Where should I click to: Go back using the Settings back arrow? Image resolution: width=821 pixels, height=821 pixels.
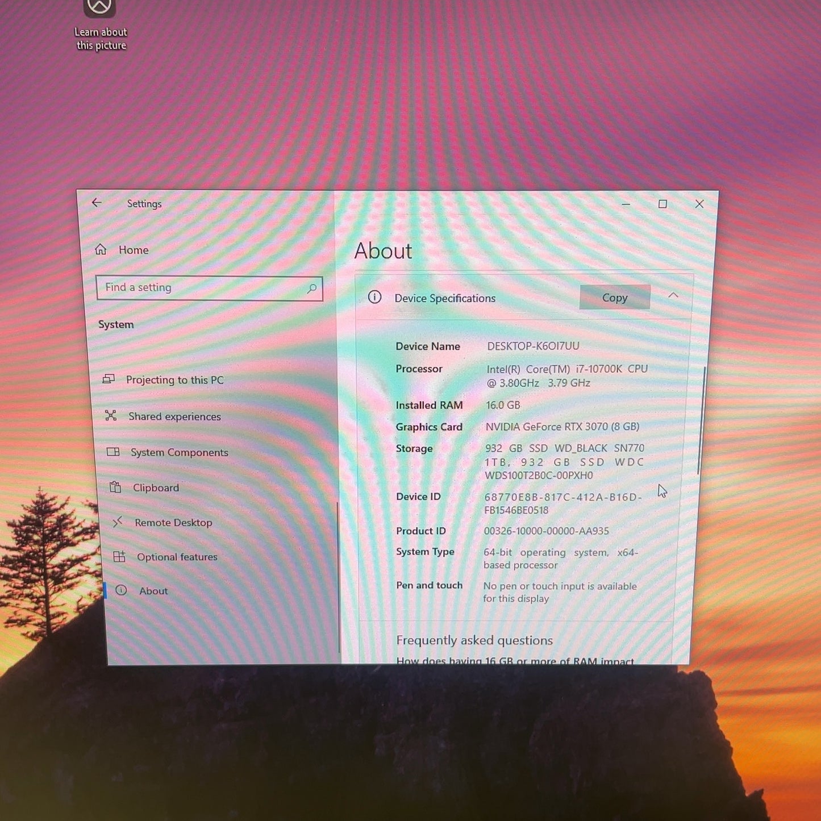click(x=97, y=203)
